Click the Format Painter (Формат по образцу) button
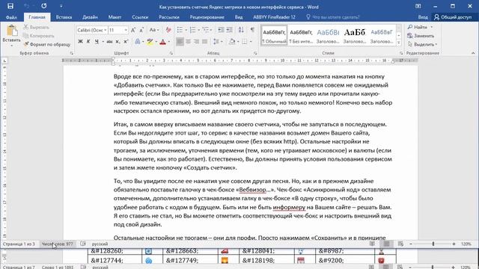This screenshot has height=269, width=479. 47,44
